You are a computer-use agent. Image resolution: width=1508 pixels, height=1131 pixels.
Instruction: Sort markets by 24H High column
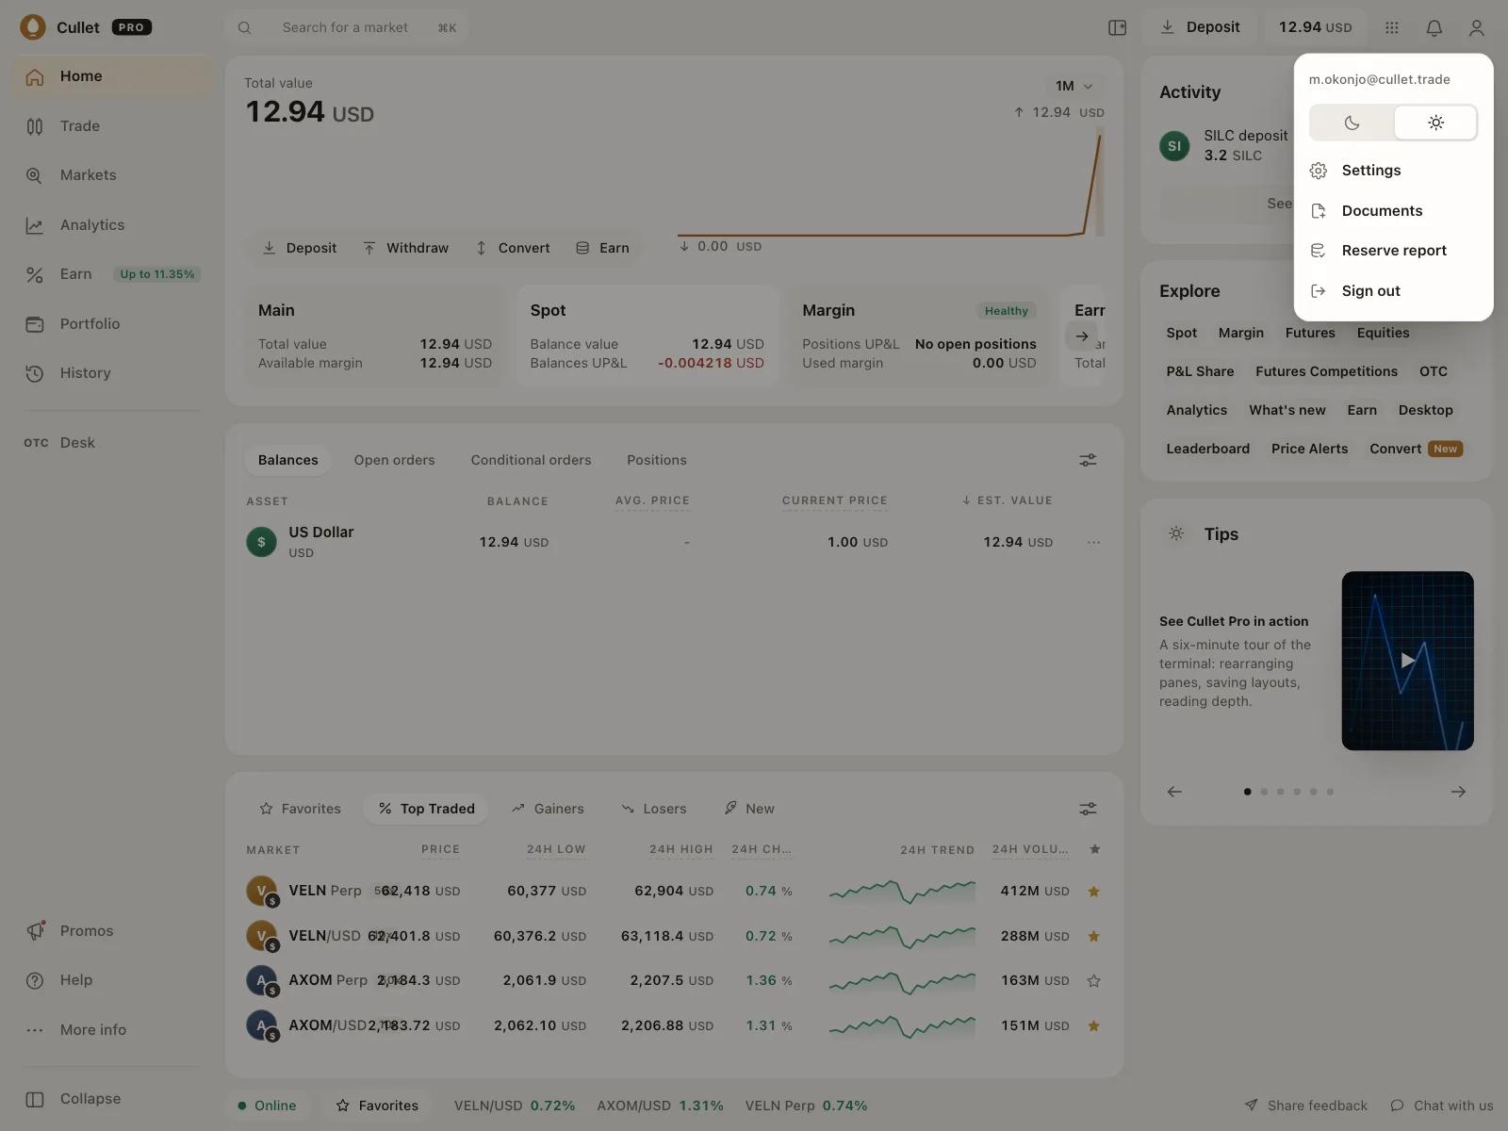(681, 849)
